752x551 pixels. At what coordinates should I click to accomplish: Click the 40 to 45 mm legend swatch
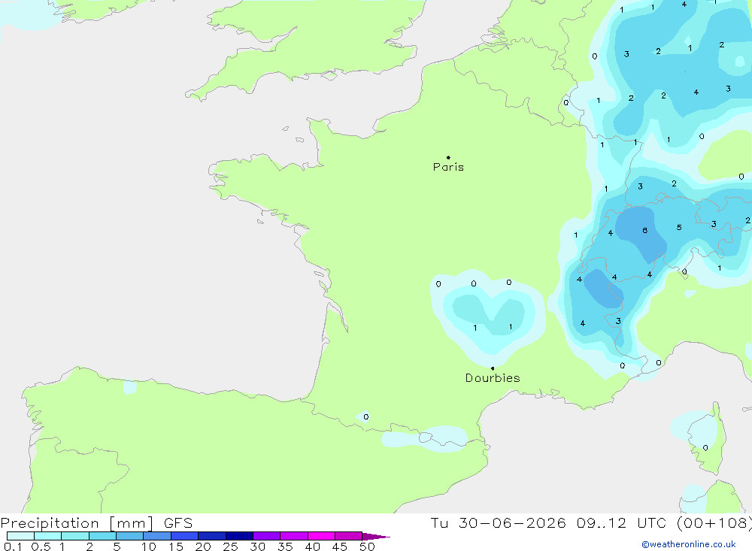point(321,536)
